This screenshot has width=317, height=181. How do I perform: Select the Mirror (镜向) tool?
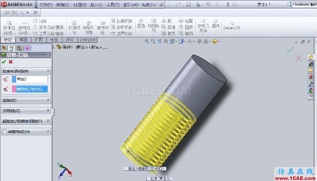coord(186,33)
